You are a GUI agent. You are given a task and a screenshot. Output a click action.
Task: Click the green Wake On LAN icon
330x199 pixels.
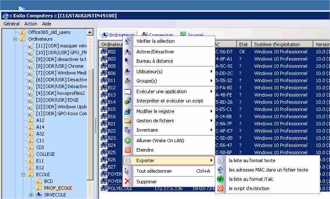coord(128,141)
